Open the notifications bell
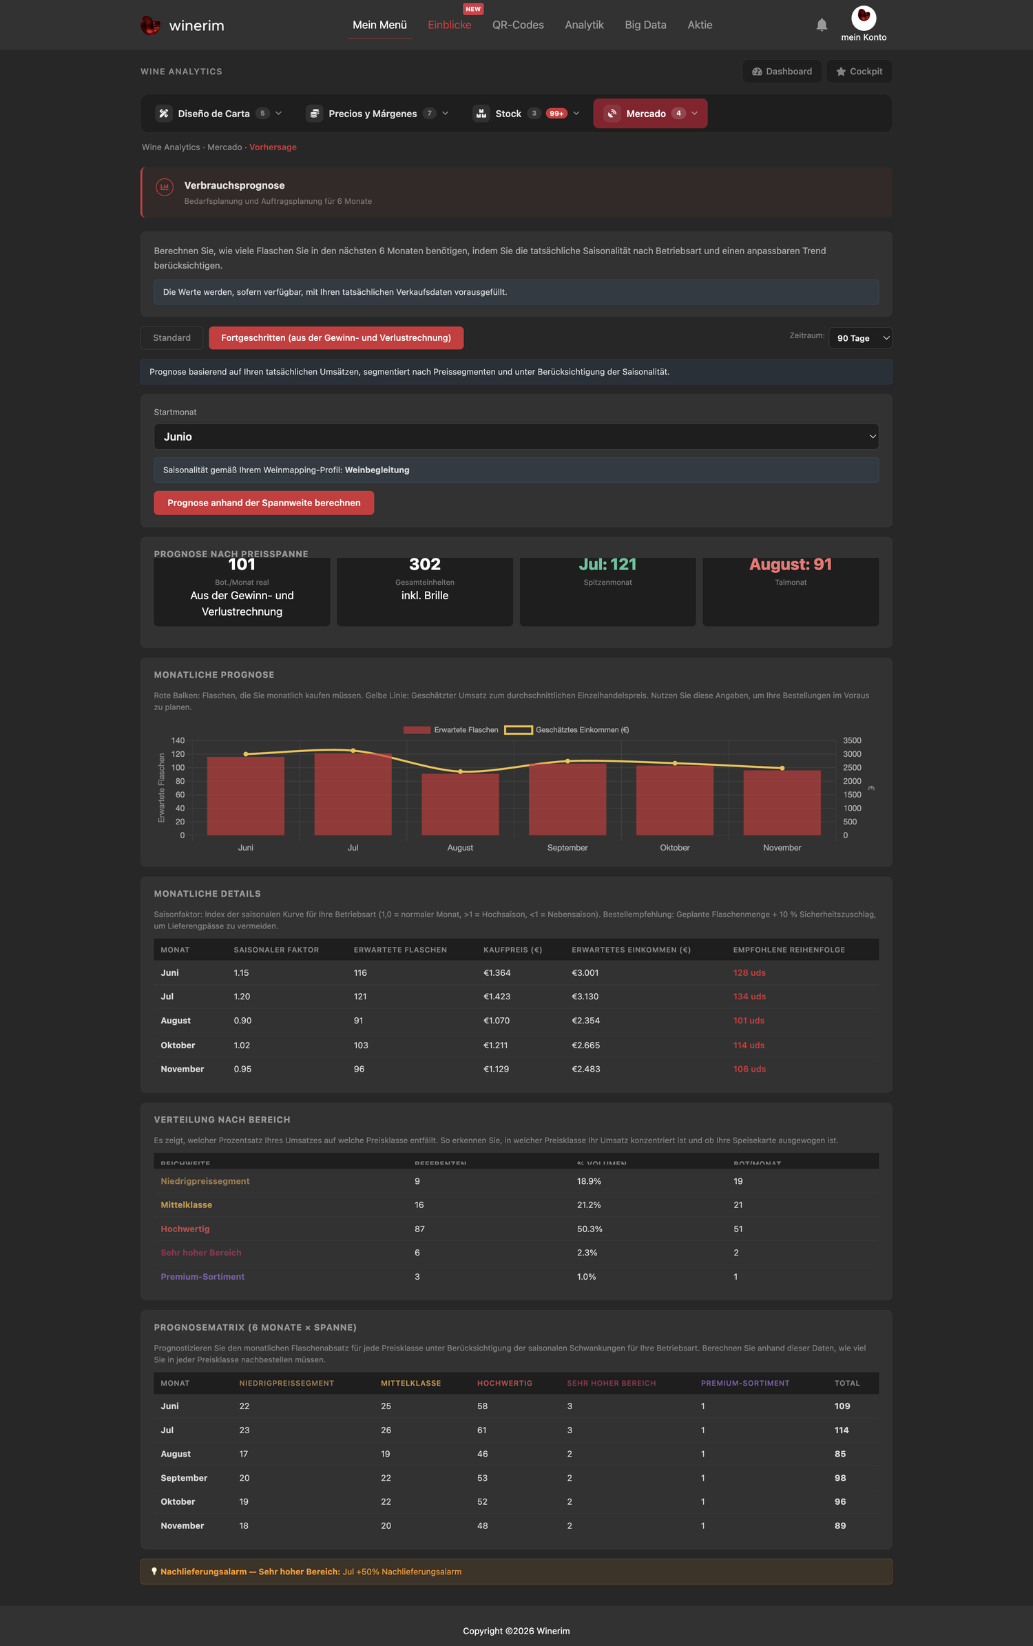 (822, 25)
